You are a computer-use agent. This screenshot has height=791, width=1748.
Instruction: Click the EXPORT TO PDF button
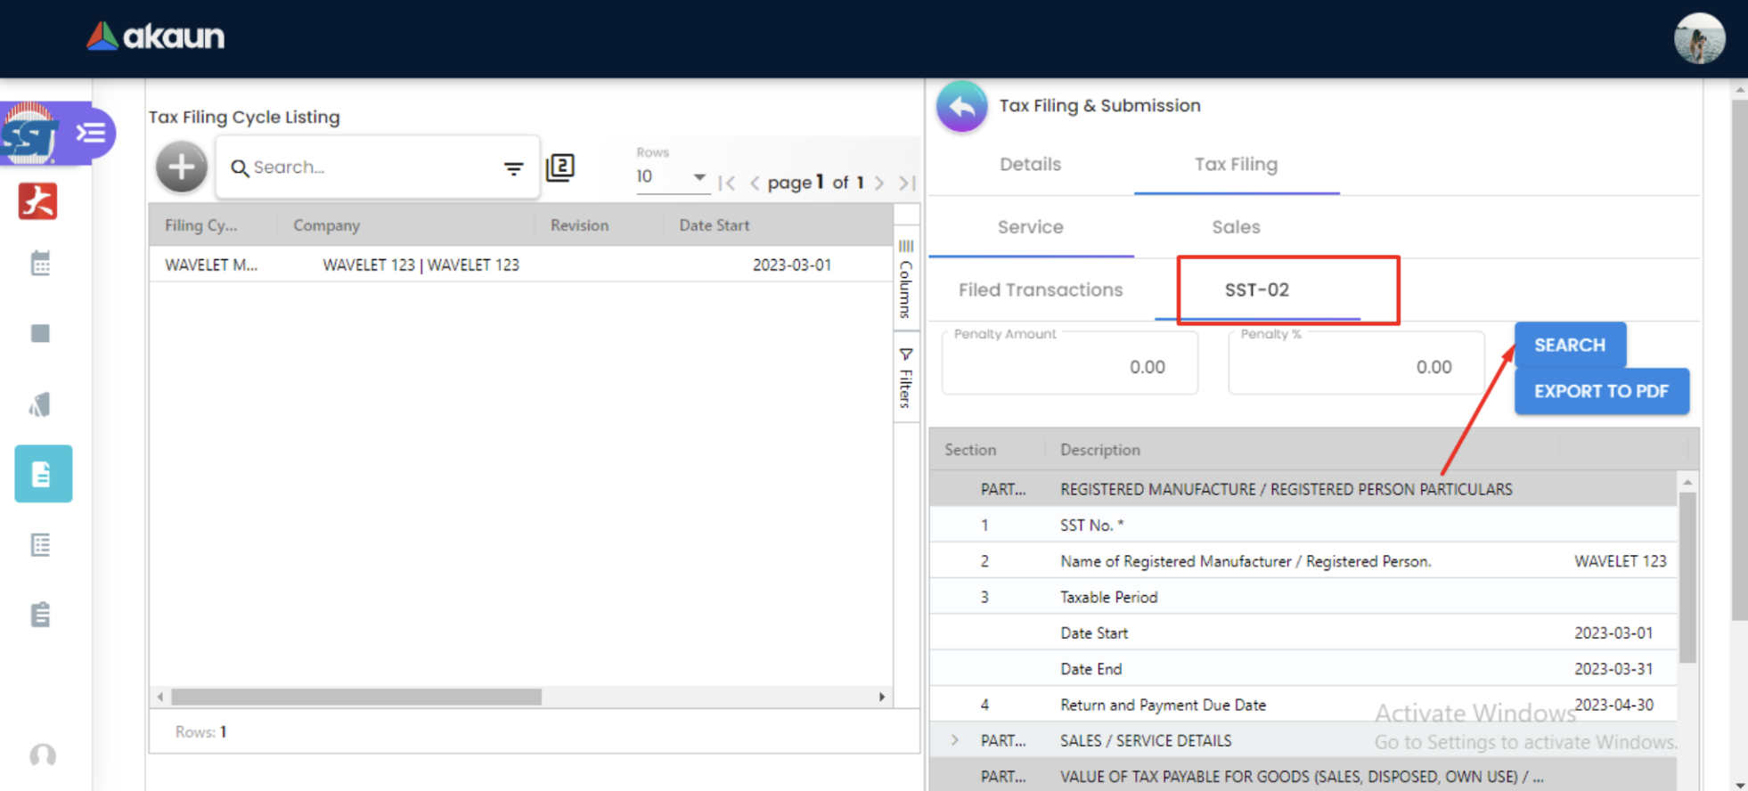[1601, 392]
